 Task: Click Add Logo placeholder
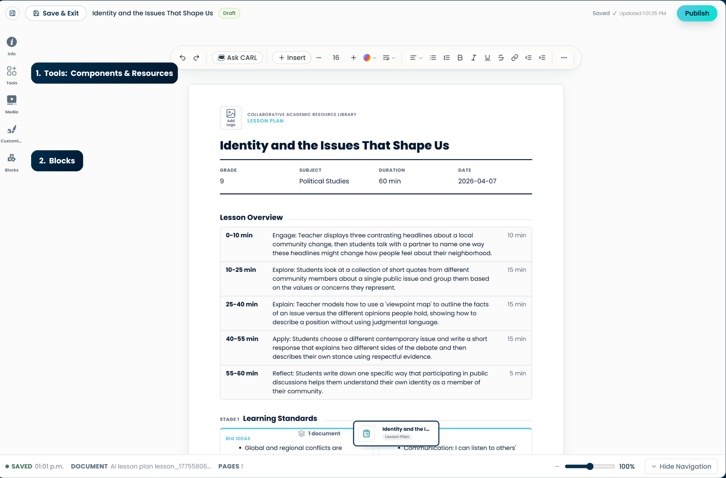click(231, 118)
